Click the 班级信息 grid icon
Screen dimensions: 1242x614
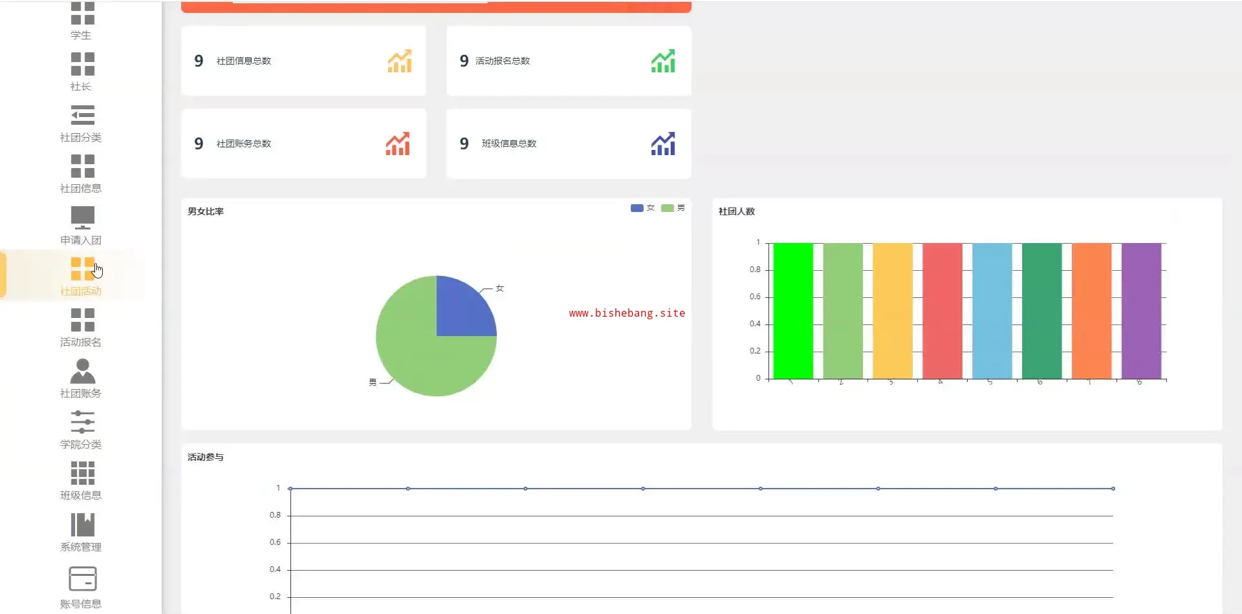[x=82, y=473]
